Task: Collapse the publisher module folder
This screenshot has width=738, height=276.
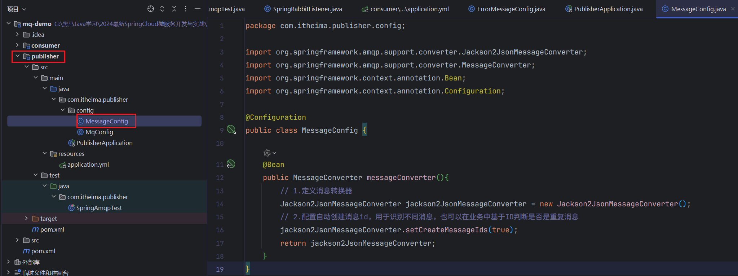Action: [18, 56]
